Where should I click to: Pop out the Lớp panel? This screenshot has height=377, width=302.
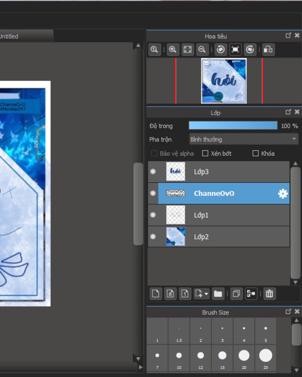coord(288,112)
